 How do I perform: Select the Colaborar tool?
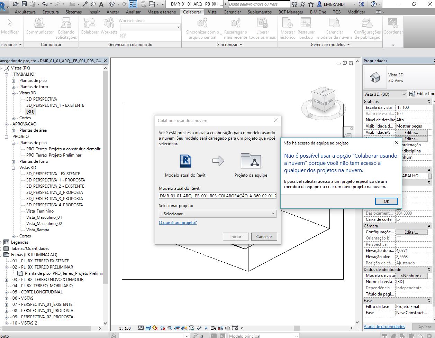pyautogui.click(x=89, y=28)
